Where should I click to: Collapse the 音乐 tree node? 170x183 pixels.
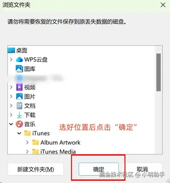tap(11, 124)
